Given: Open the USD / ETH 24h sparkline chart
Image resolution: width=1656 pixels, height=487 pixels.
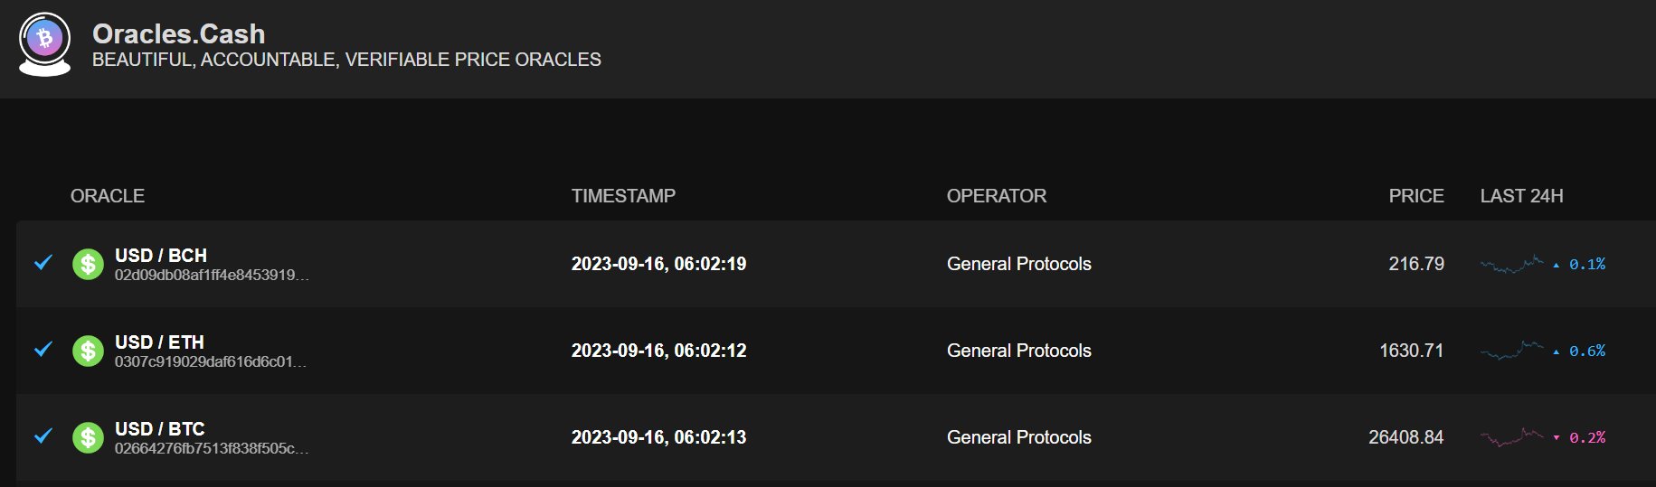Looking at the screenshot, I should pos(1512,351).
